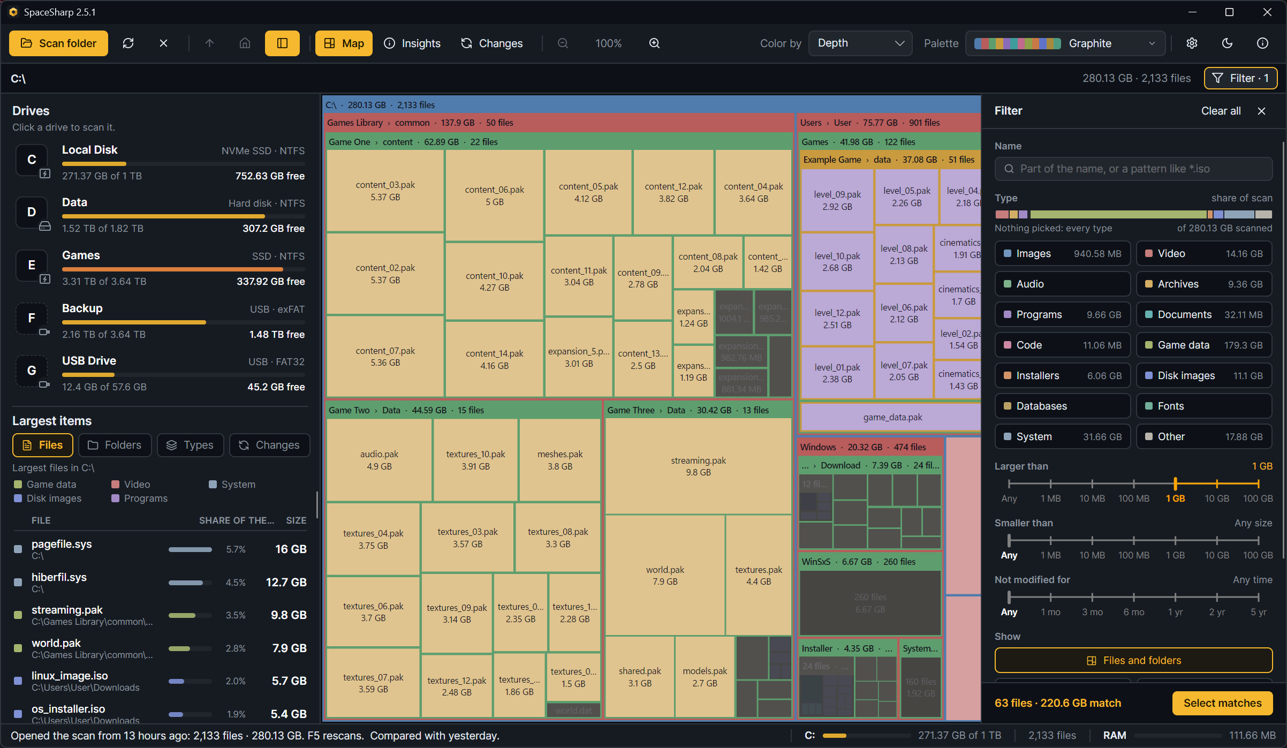Select the Folders tab under Largest items
1287x748 pixels.
pos(115,445)
